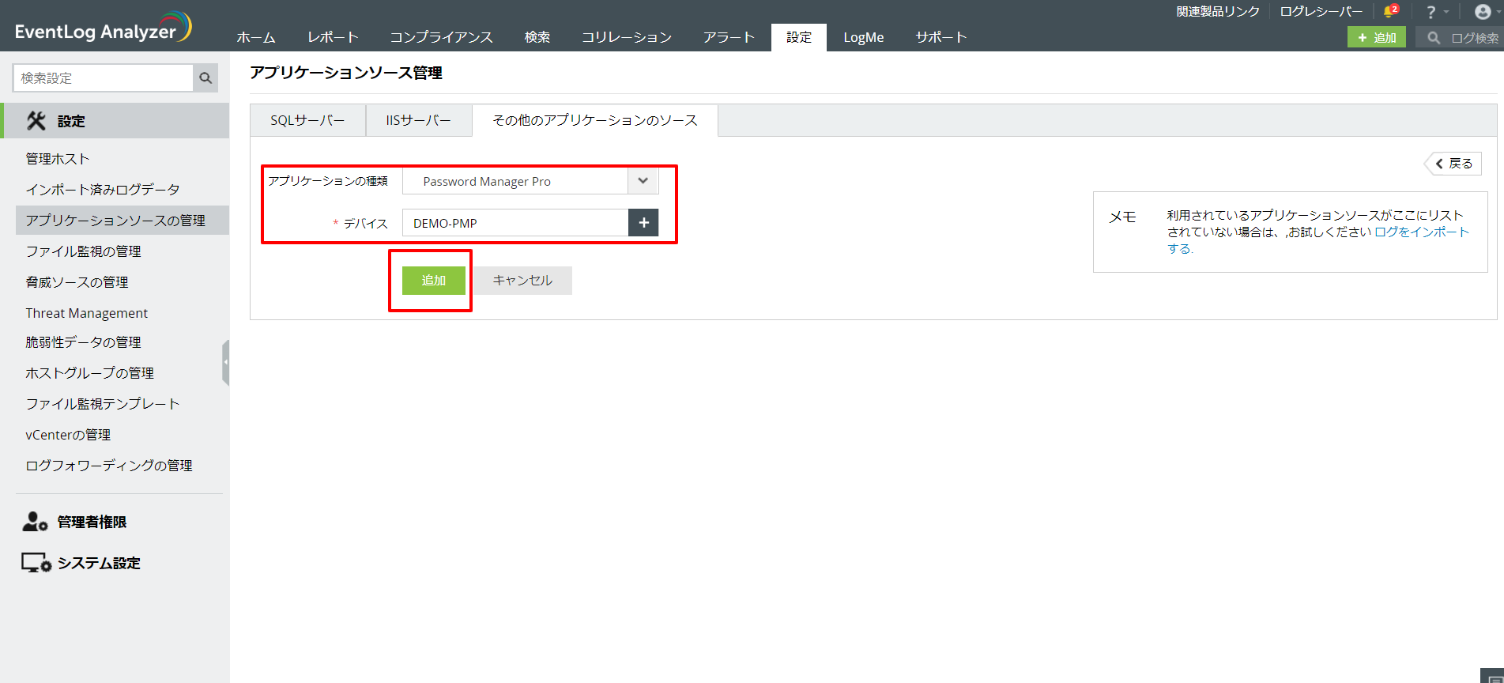The width and height of the screenshot is (1504, 683).
Task: Open the LogMe tab
Action: (x=864, y=37)
